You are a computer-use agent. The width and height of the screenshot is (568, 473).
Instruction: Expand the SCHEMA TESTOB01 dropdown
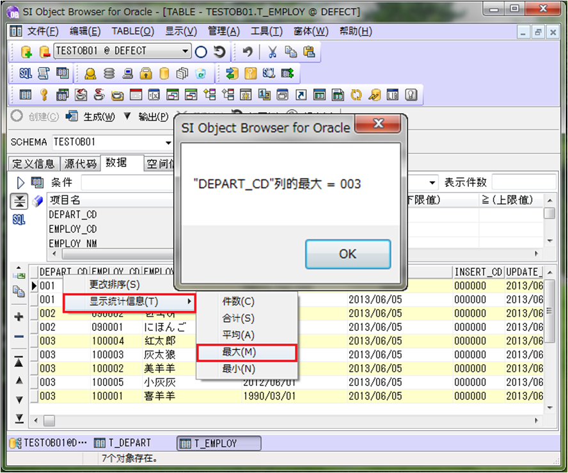click(x=169, y=142)
